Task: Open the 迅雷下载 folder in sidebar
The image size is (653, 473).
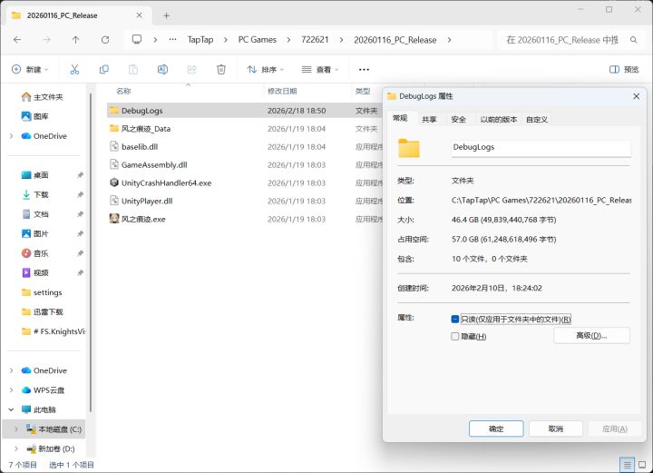Action: tap(42, 311)
